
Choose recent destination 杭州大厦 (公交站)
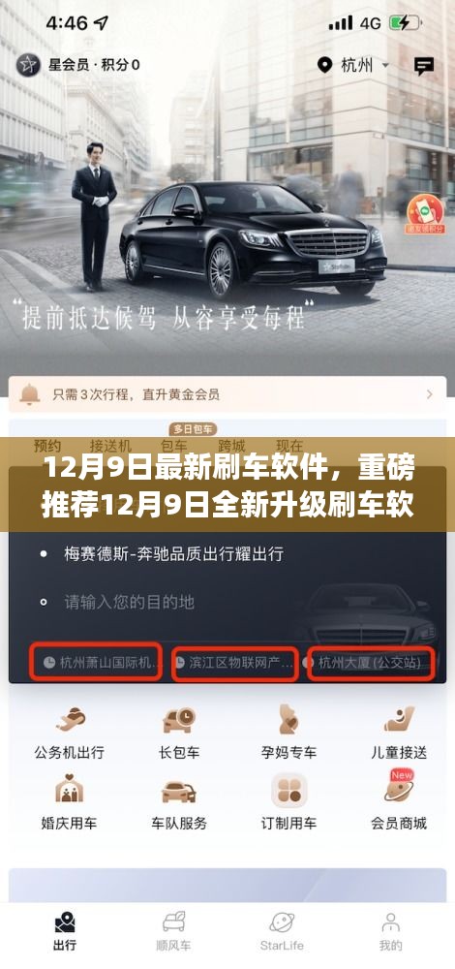371,663
